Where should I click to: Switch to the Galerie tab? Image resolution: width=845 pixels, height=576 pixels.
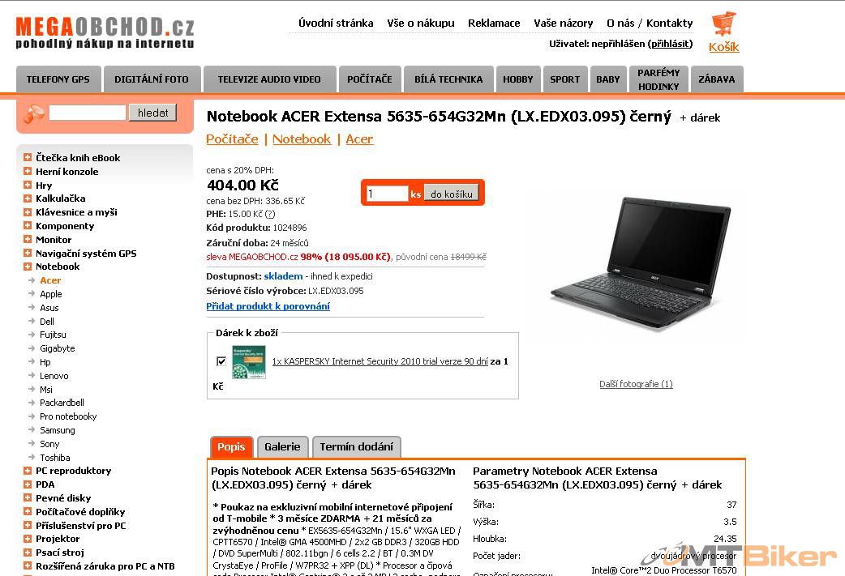(282, 447)
